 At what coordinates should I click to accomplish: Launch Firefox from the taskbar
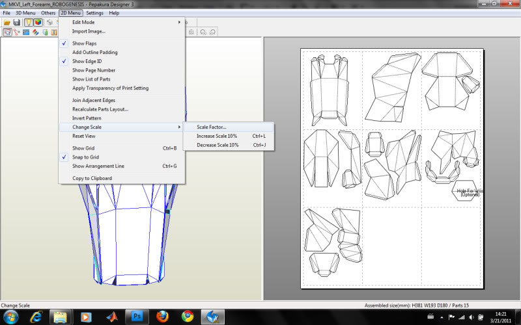tap(162, 316)
